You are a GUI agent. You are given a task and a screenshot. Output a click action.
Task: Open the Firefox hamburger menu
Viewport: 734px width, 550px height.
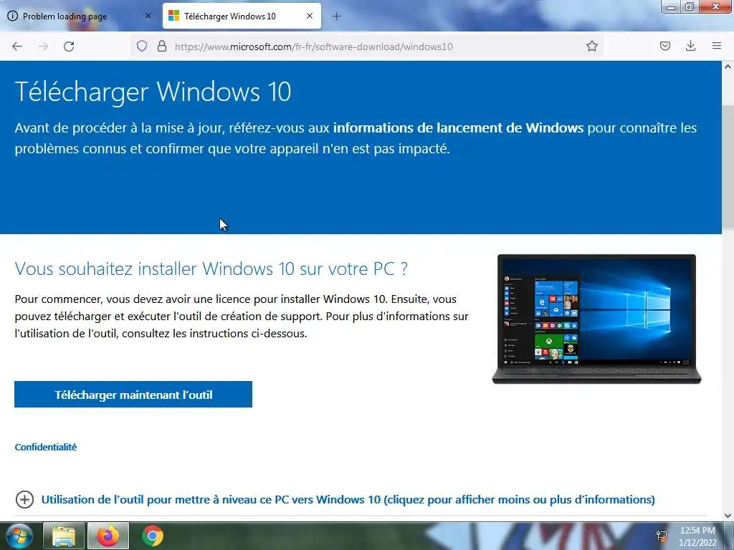coord(717,46)
